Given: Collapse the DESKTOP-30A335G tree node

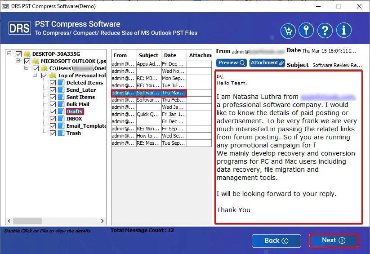Looking at the screenshot, I should click(9, 53).
